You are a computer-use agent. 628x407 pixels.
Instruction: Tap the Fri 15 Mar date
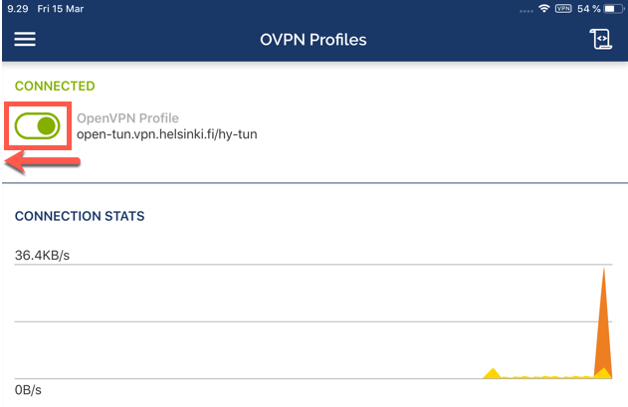[x=61, y=9]
